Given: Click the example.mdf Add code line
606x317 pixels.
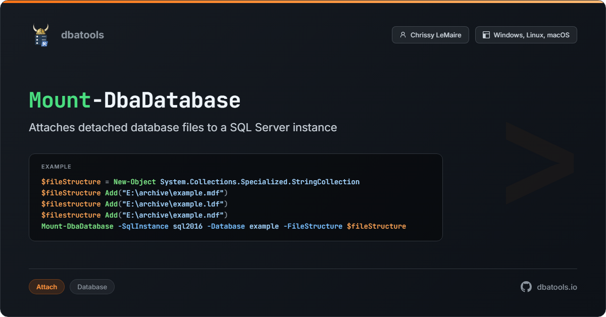Looking at the screenshot, I should (135, 193).
